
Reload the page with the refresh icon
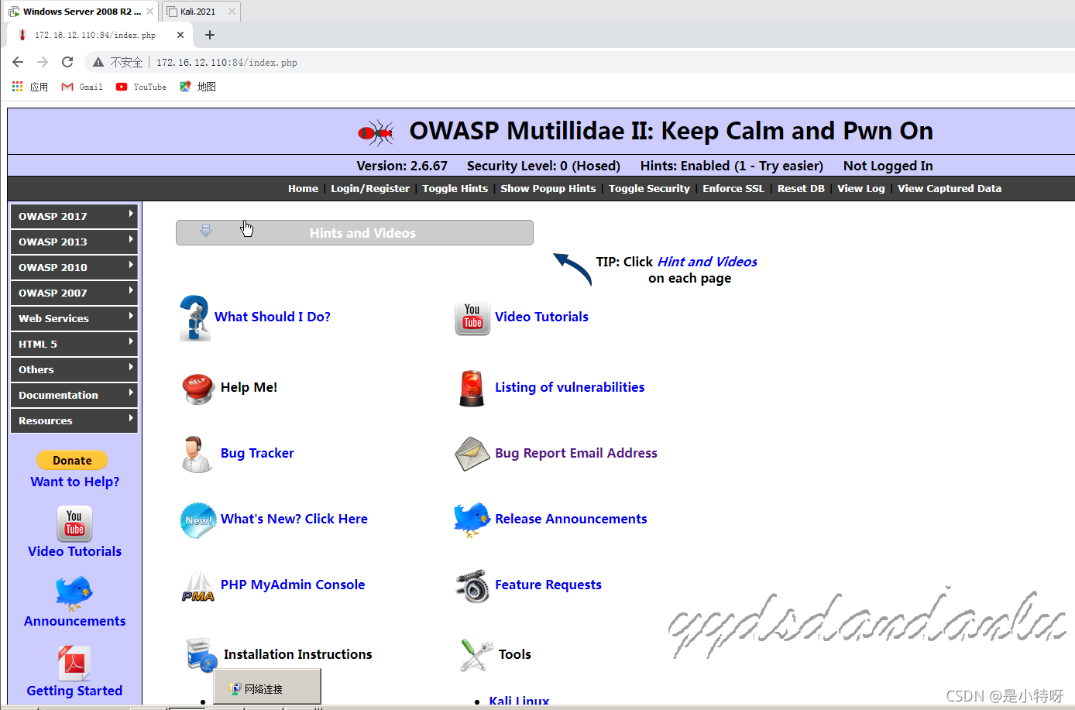pyautogui.click(x=67, y=62)
